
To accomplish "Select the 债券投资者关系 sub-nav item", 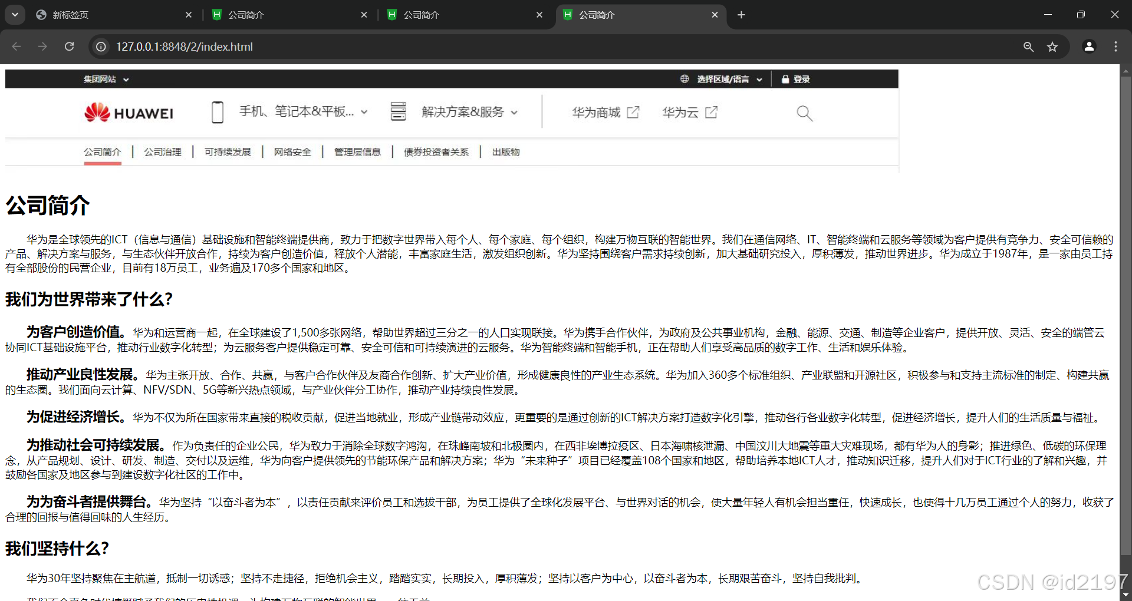I will (x=436, y=152).
